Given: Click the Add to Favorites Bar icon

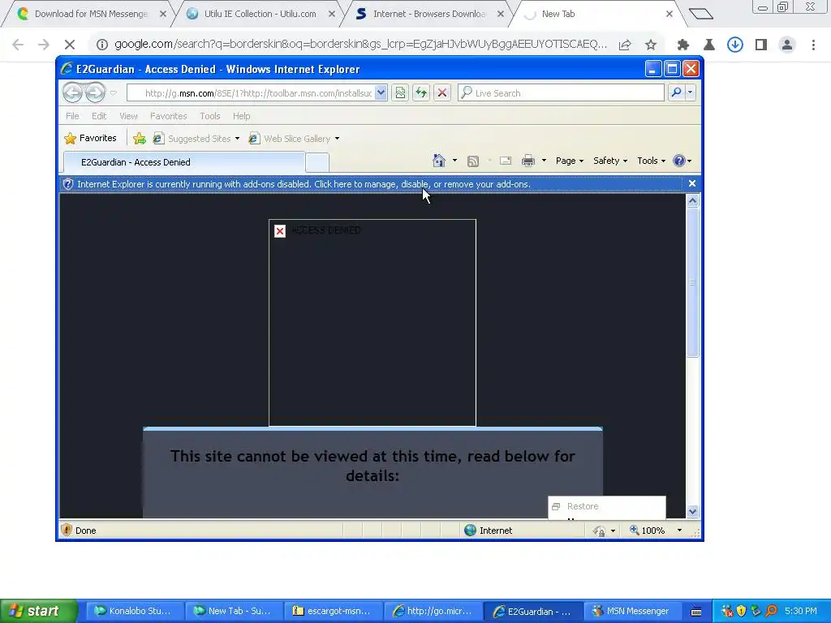Looking at the screenshot, I should [140, 138].
